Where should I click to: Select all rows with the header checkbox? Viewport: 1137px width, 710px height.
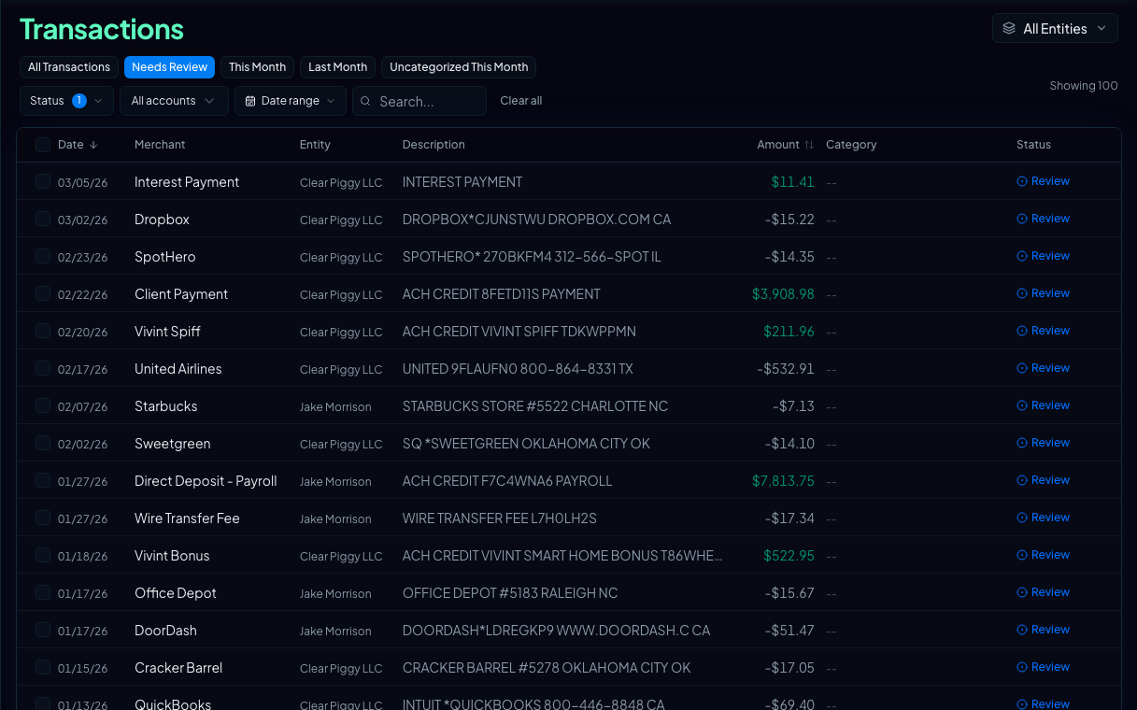(x=43, y=145)
